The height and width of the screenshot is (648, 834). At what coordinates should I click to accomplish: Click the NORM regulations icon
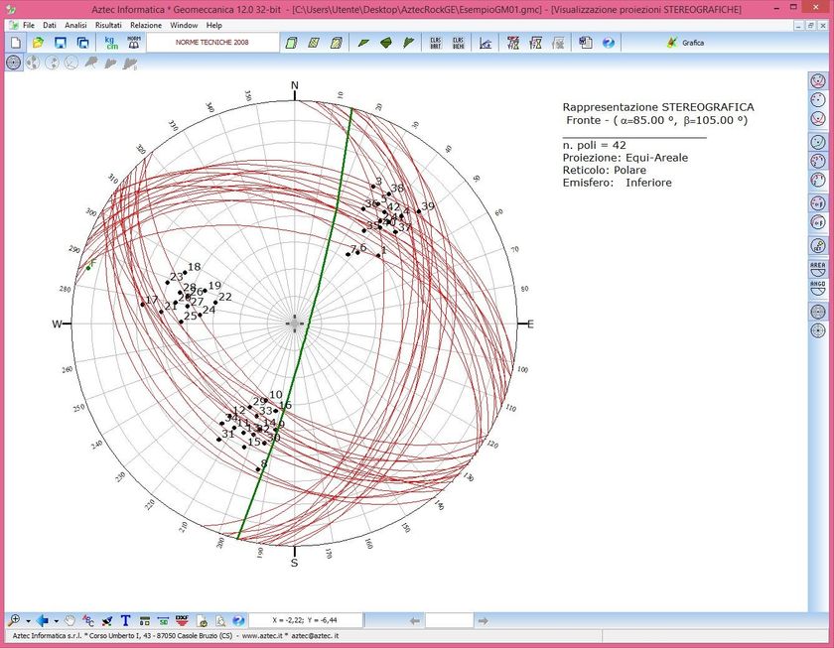134,43
